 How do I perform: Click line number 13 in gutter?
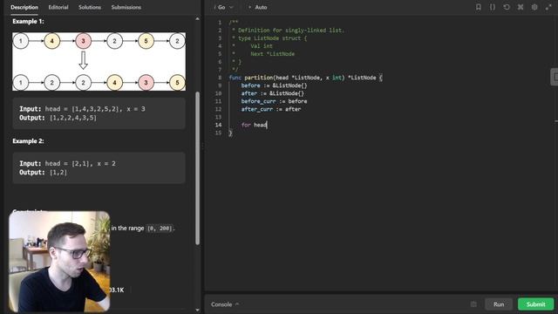click(x=218, y=117)
